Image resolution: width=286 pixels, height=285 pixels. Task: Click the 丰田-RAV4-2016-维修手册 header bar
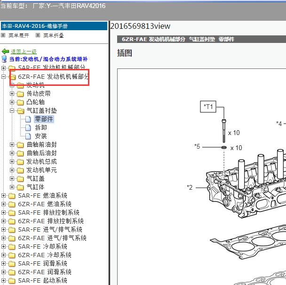point(54,26)
